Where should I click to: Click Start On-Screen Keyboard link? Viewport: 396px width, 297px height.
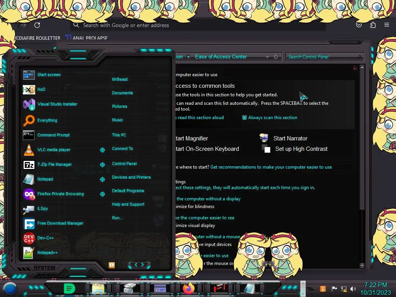point(207,149)
